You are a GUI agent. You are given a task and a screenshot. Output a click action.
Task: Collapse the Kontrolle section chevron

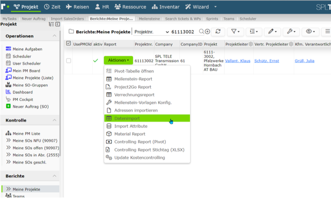(x=55, y=120)
